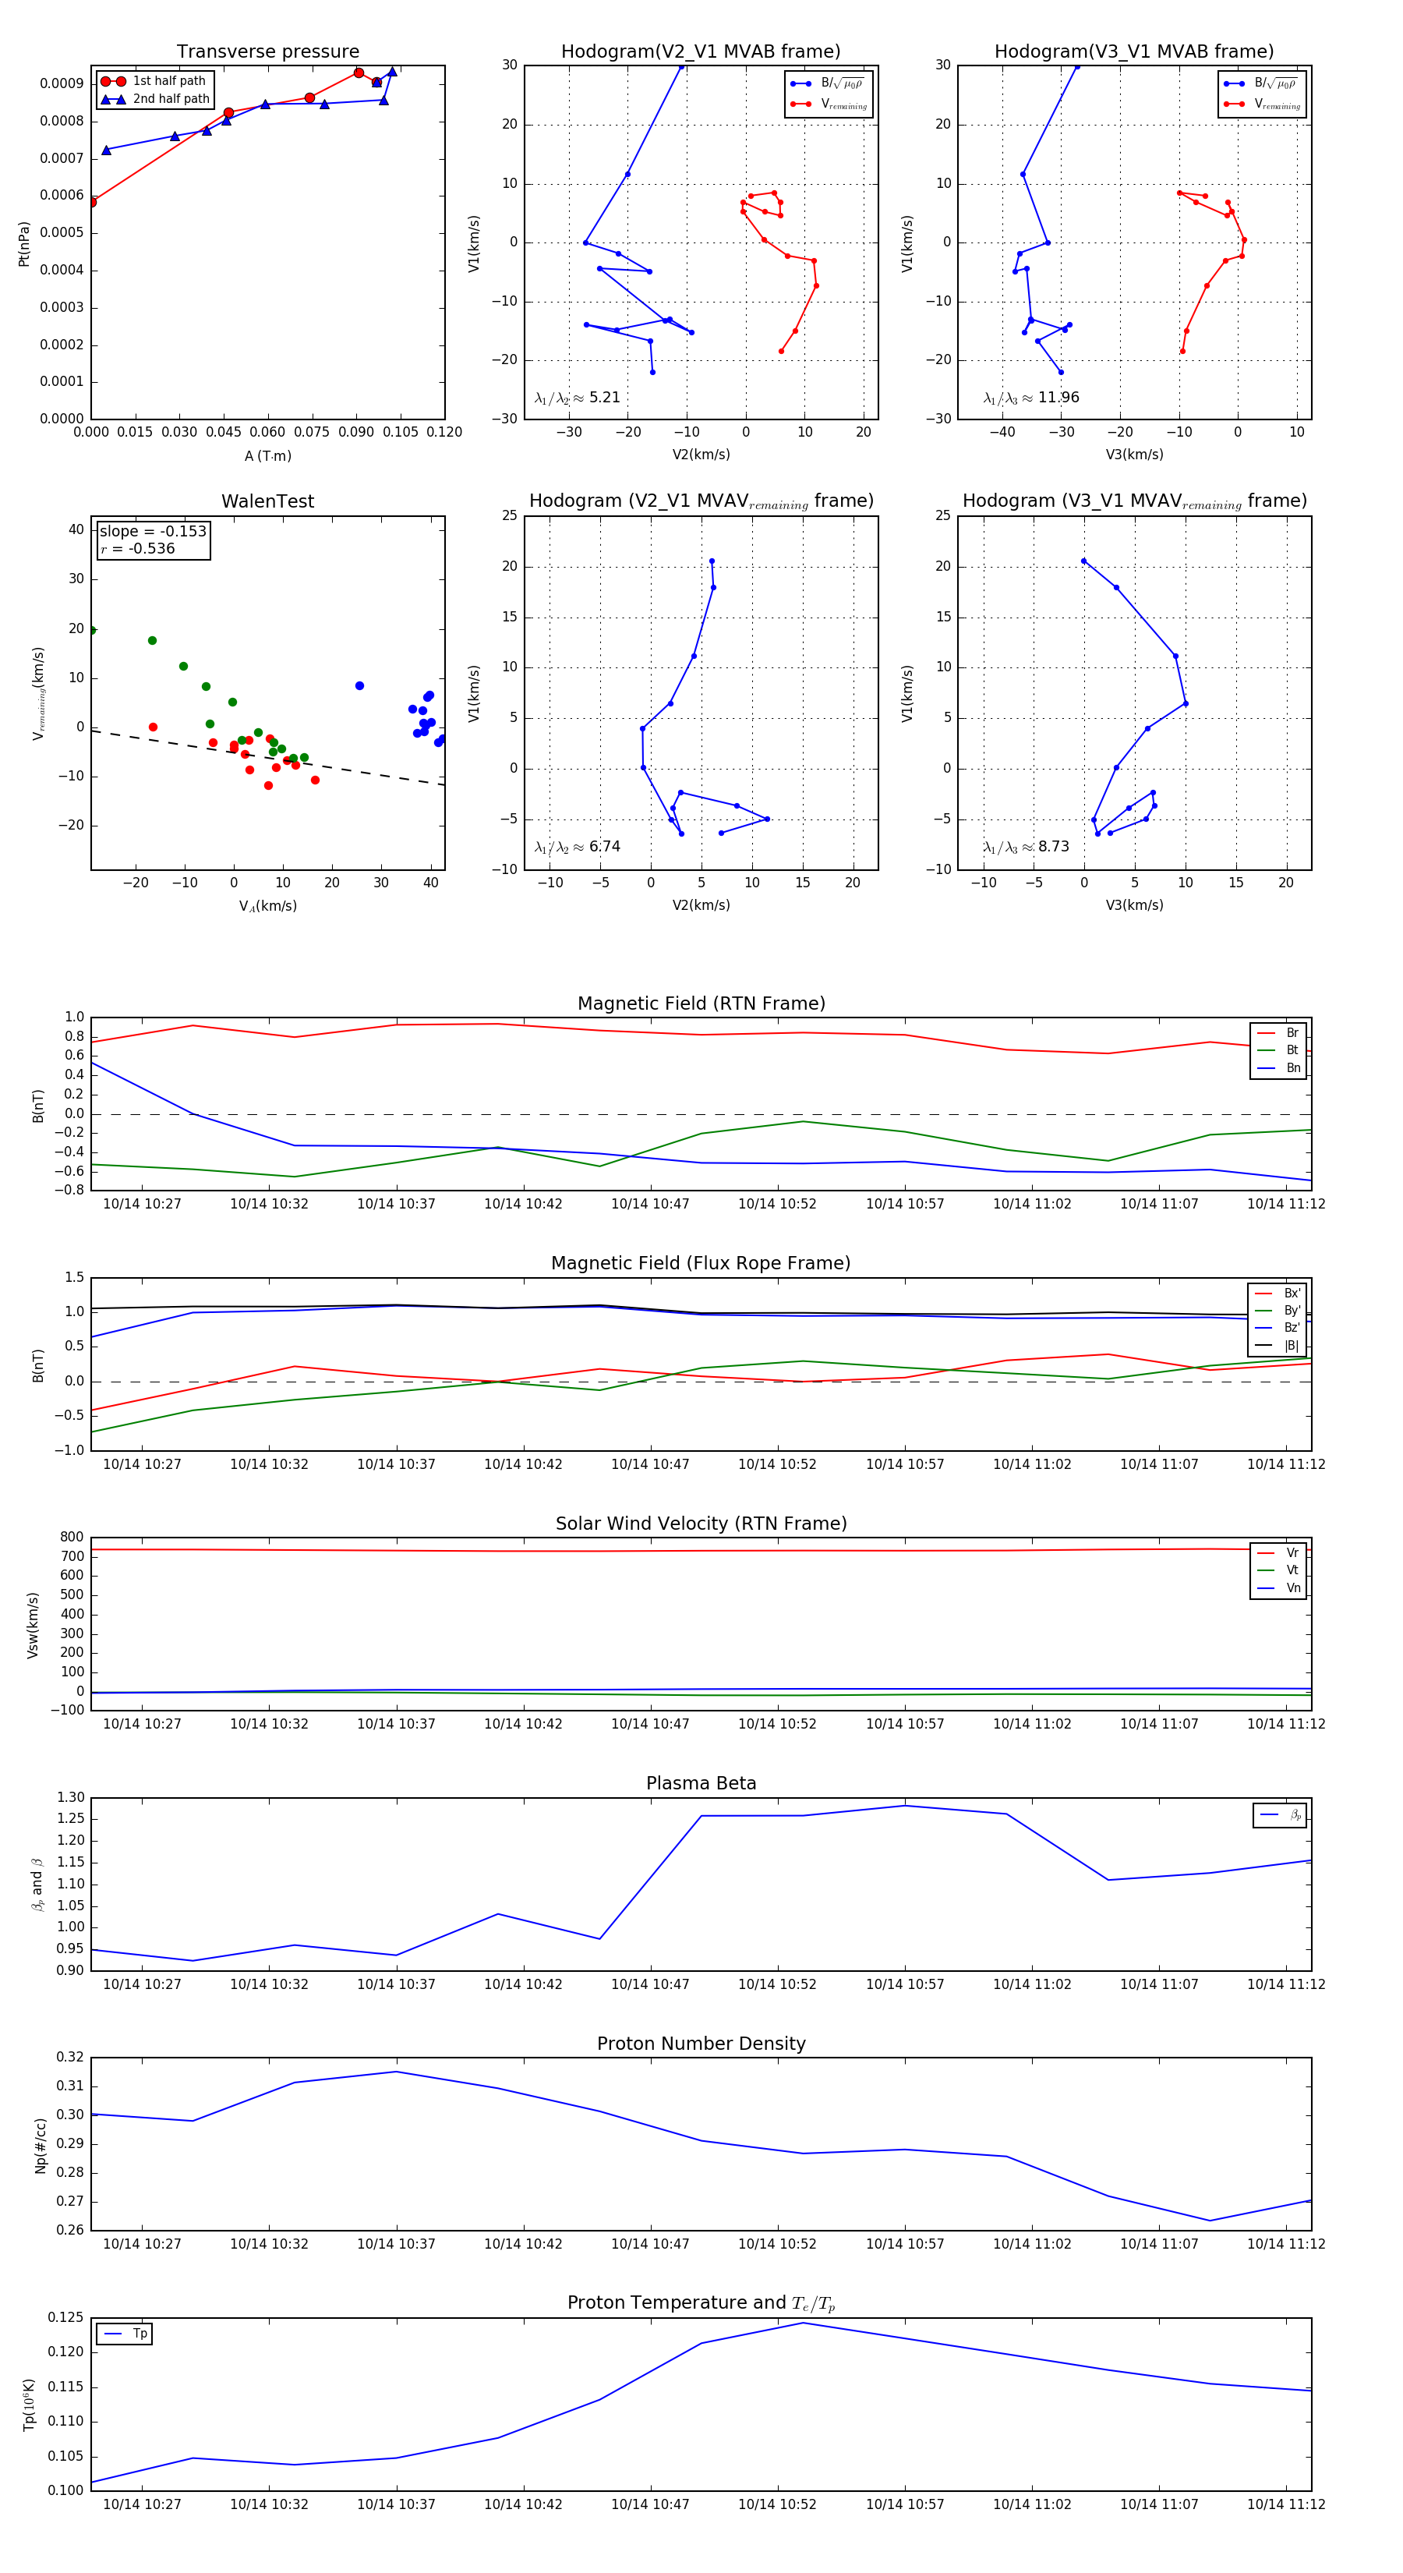
Task: Click the 'Proton Number Density' plot title
Action: tap(701, 2044)
